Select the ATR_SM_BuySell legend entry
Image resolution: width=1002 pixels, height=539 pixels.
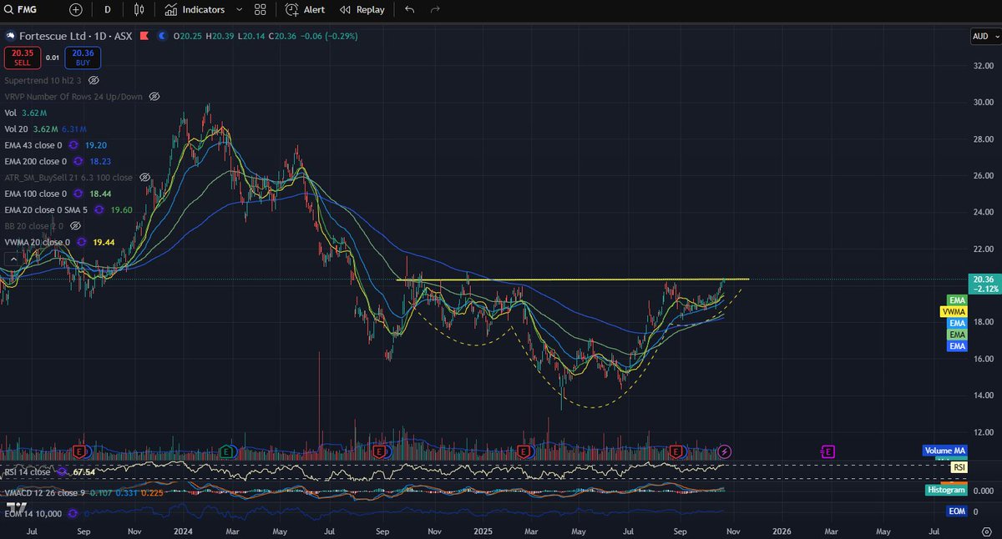(x=68, y=178)
